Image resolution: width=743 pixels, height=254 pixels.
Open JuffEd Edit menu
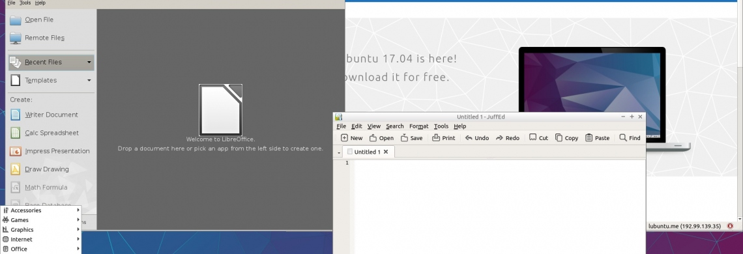tap(357, 126)
